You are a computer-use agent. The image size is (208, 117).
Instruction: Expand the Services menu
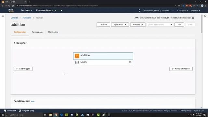[27, 10]
